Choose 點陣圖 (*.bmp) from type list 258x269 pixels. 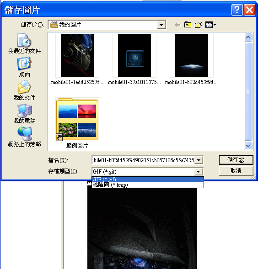148,185
